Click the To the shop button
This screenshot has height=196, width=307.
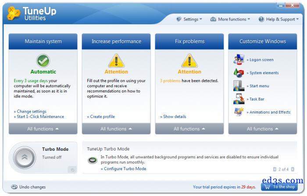[279, 187]
